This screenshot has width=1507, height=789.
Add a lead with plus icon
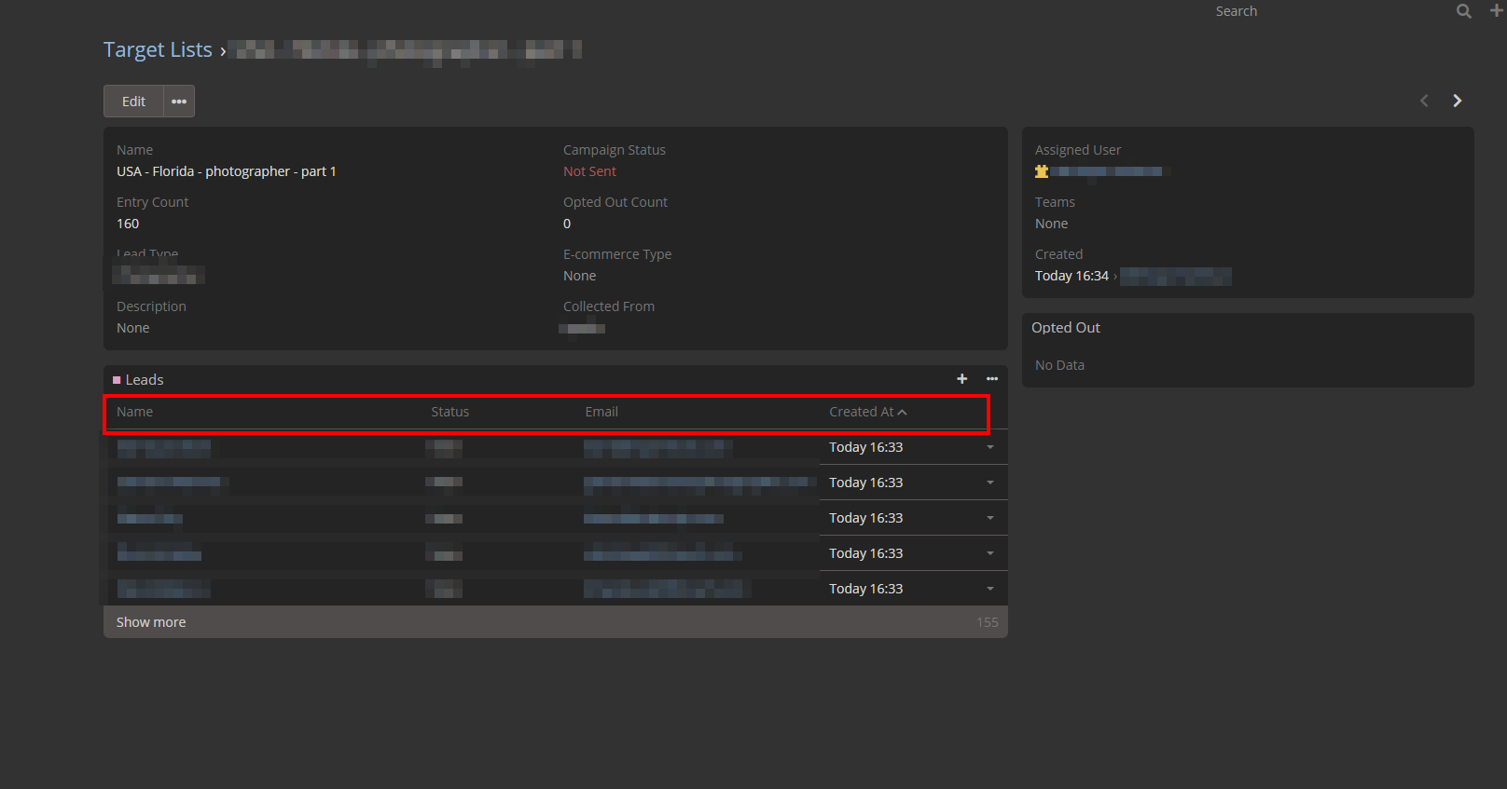click(x=961, y=379)
